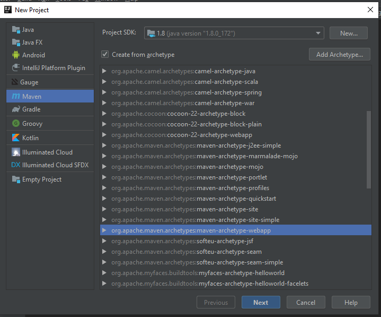Click the Cancel button

tap(306, 302)
